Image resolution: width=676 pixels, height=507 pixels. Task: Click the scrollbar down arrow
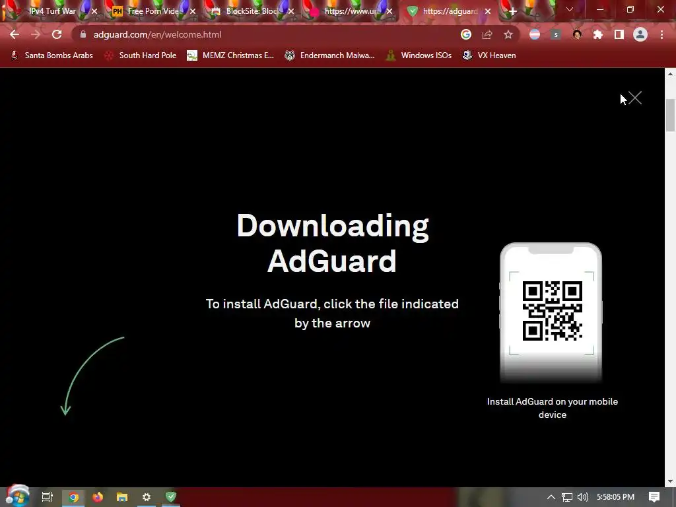coord(670,481)
